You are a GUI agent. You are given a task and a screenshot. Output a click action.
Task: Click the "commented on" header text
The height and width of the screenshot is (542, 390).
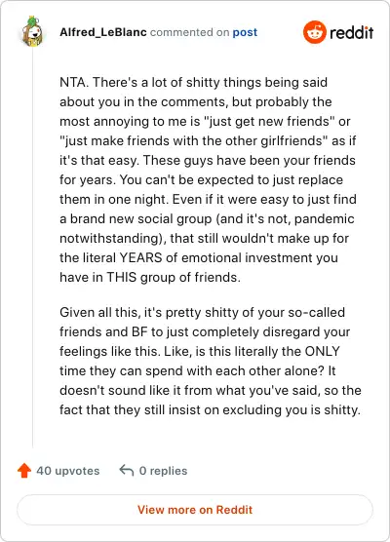189,32
